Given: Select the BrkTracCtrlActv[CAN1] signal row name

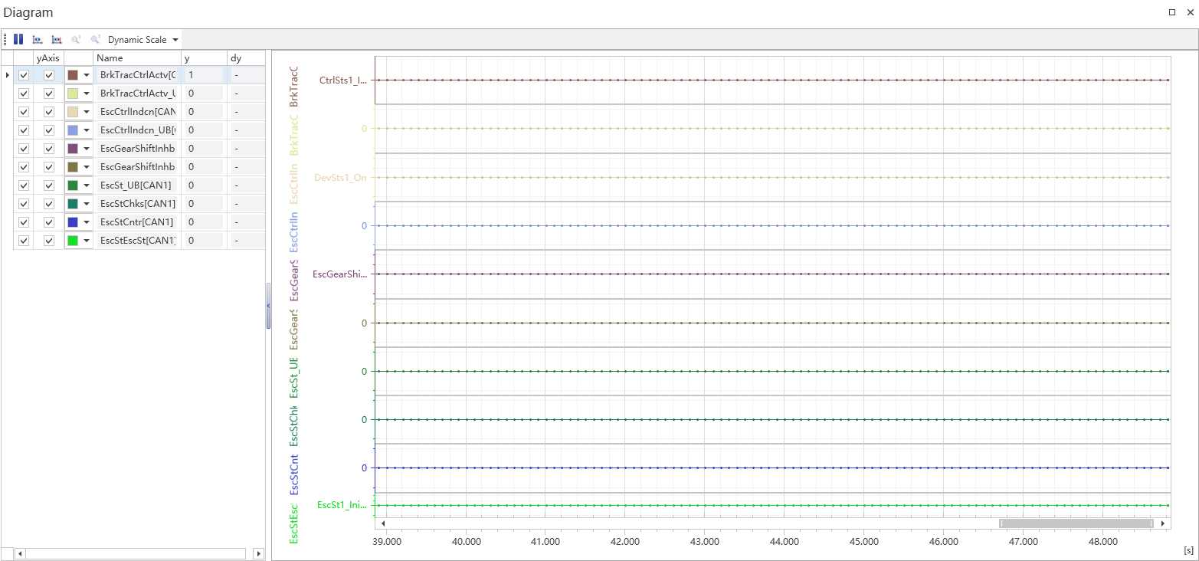Looking at the screenshot, I should click(138, 75).
